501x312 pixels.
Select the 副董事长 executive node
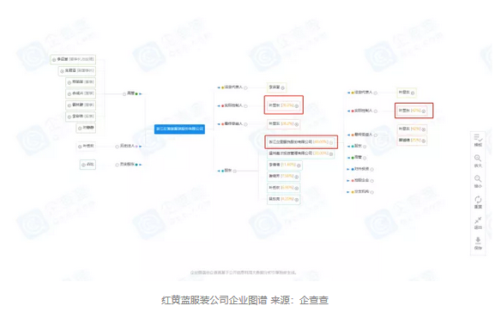coord(76,70)
